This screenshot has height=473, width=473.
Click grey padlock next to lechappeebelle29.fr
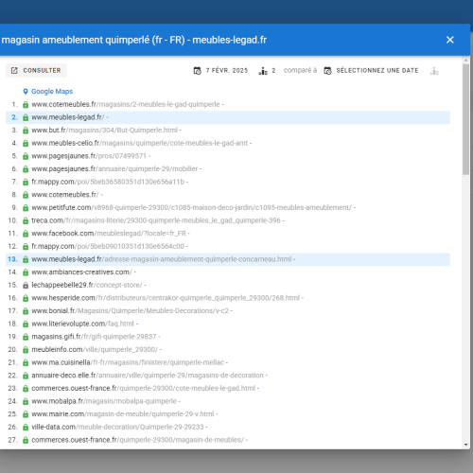coord(26,285)
